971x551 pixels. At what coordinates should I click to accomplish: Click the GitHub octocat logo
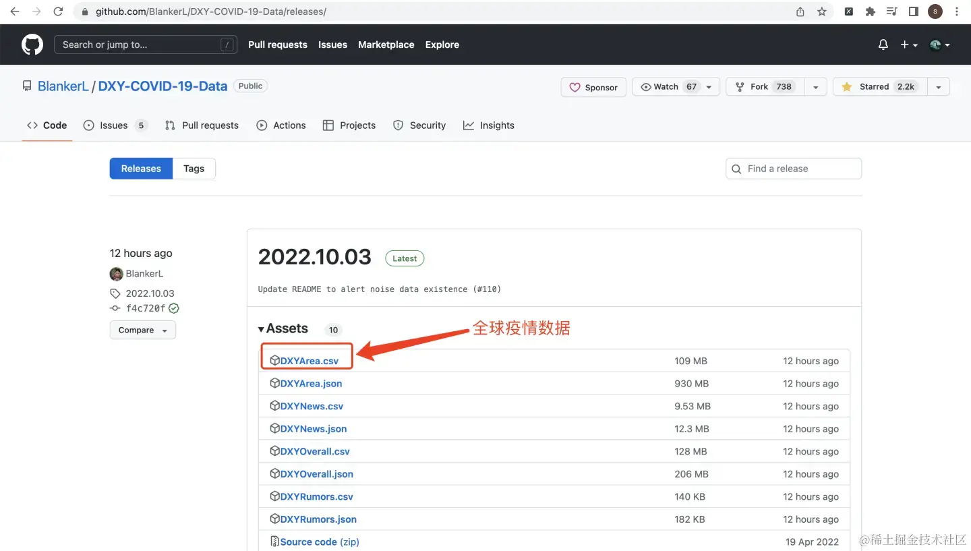click(x=32, y=45)
